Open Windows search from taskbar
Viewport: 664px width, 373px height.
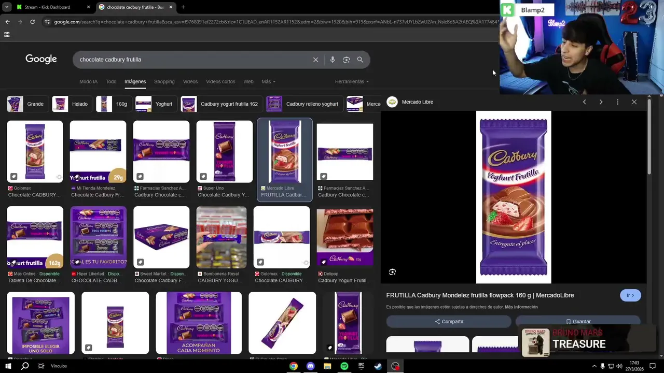click(24, 366)
